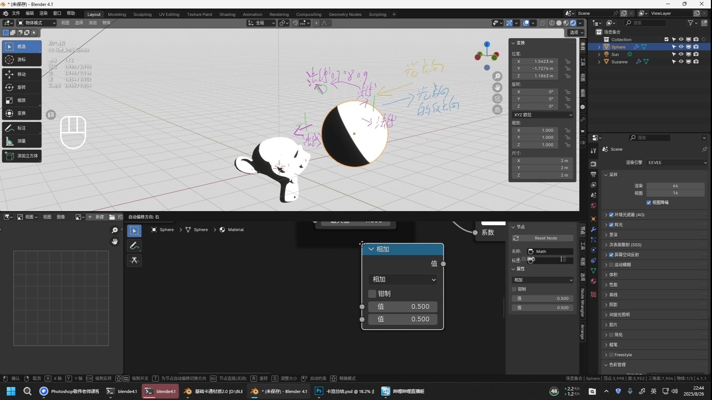Select the node editor links cut tool

[x=134, y=260]
